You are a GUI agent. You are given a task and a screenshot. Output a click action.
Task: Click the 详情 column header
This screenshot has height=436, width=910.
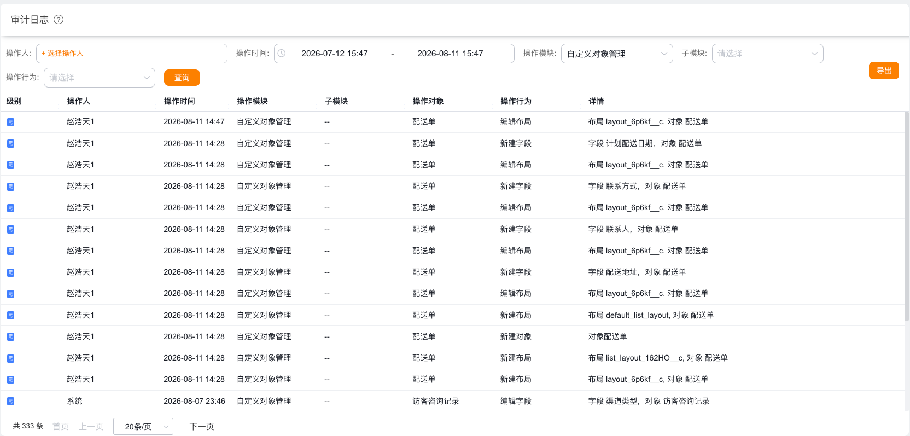(x=596, y=101)
